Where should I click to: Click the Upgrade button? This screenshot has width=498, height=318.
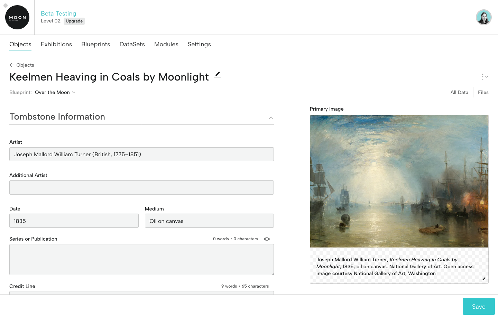point(74,21)
